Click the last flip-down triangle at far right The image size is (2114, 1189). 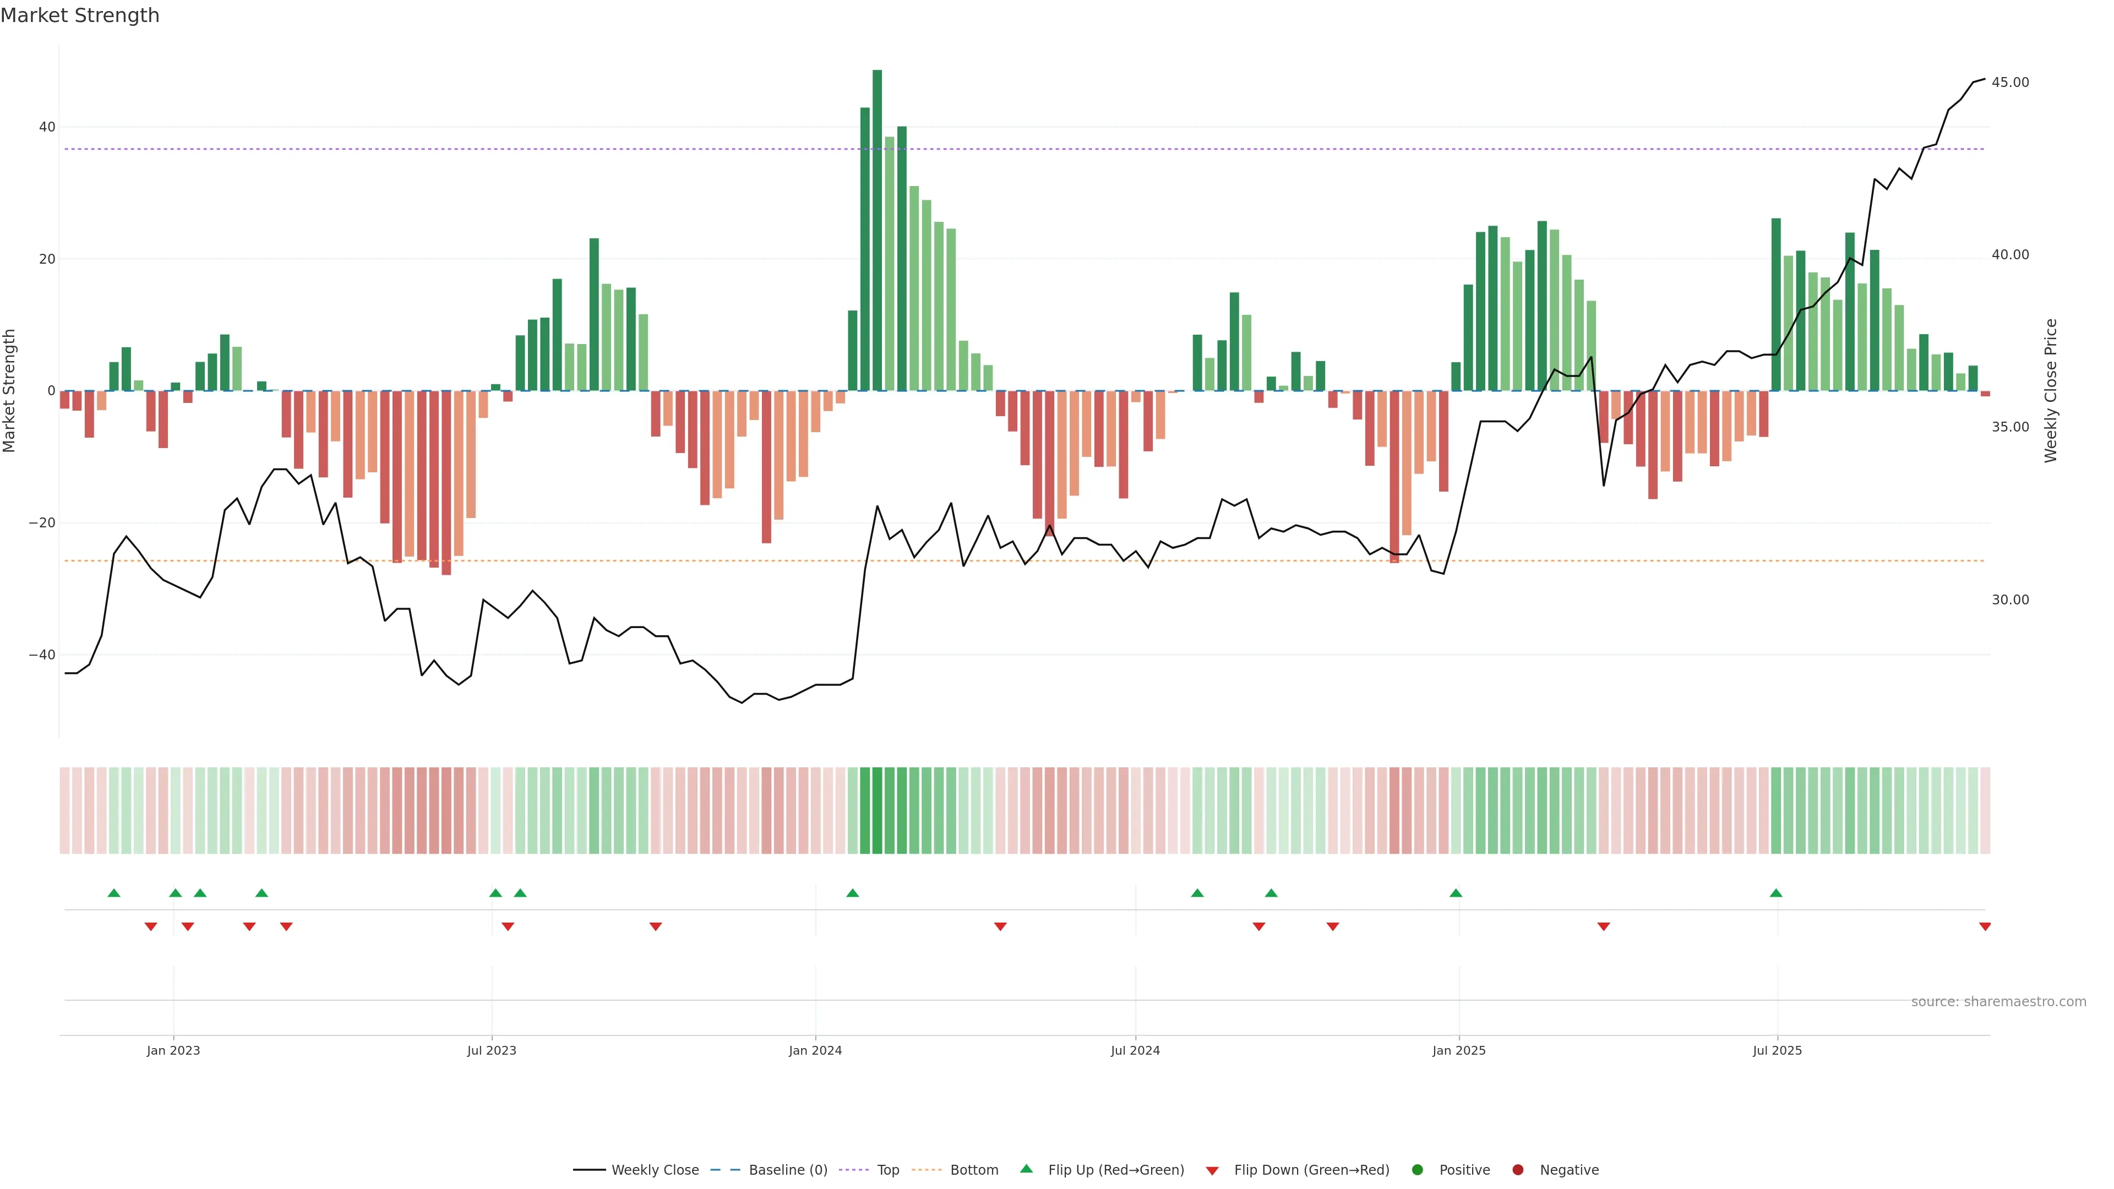point(1984,926)
